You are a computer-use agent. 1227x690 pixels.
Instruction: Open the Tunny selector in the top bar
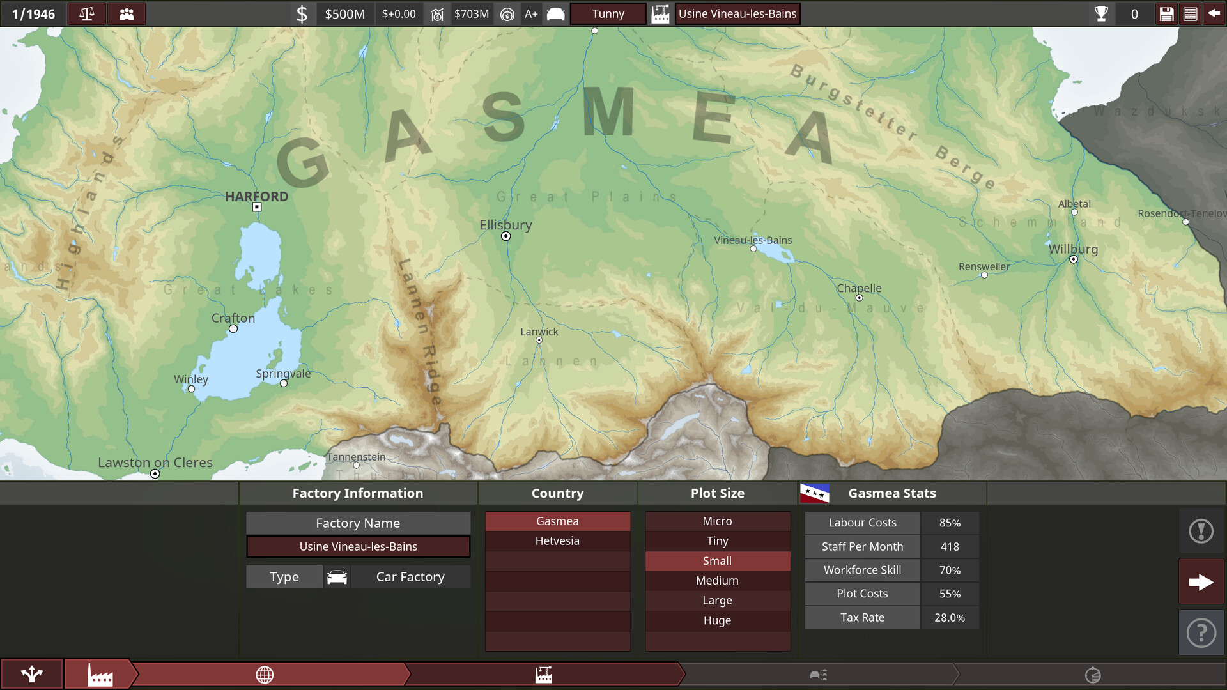[607, 13]
